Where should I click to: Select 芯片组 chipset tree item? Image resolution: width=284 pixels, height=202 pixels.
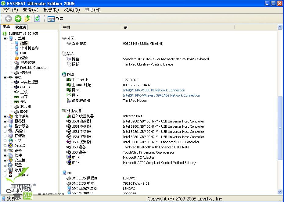pos(26,107)
